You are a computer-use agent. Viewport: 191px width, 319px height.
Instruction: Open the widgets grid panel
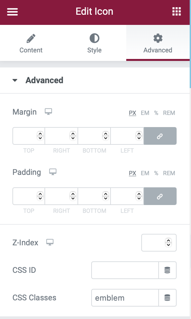[x=177, y=11]
